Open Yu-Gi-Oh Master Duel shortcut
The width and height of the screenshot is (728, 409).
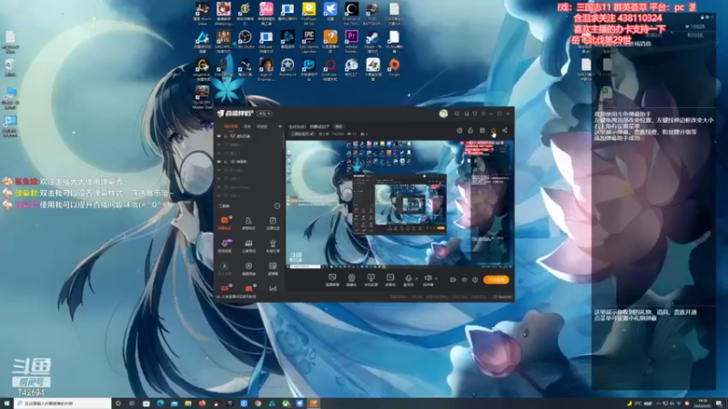(202, 96)
